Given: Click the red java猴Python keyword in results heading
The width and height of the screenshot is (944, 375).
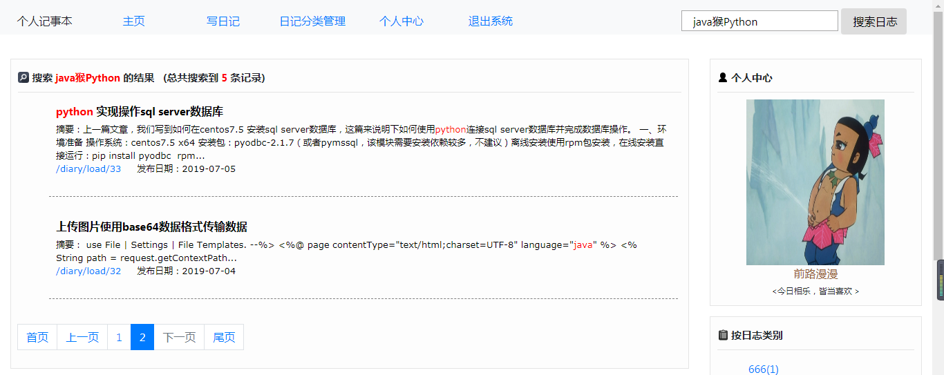Looking at the screenshot, I should (x=88, y=78).
